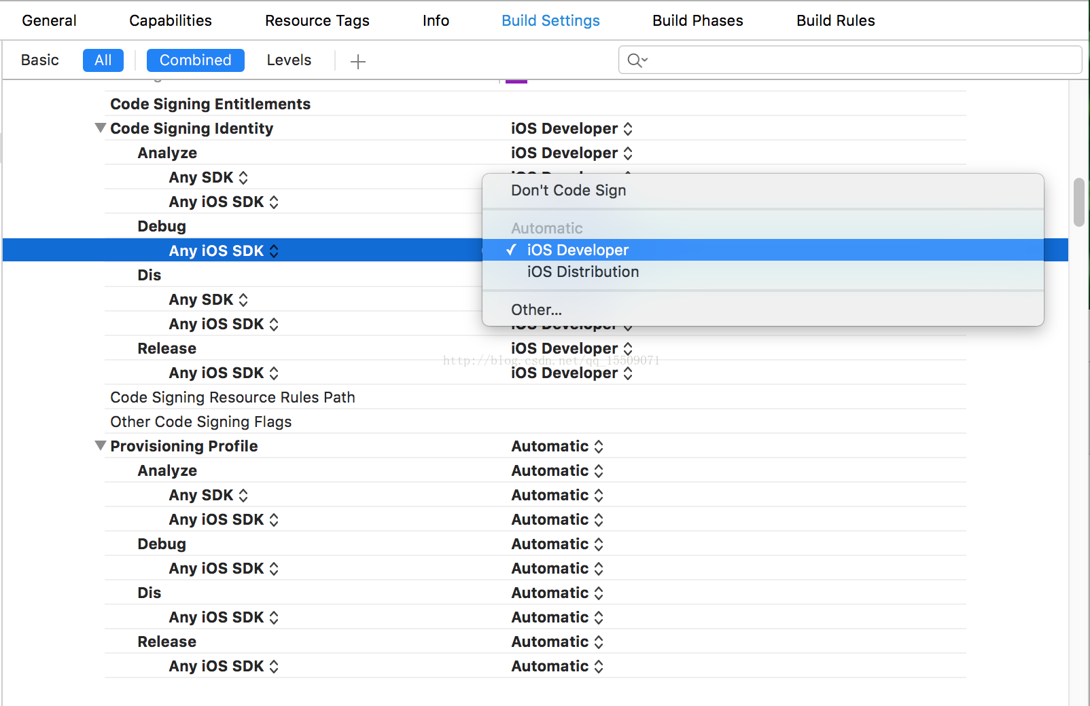Open Release iOS Developer value dropdown
Image resolution: width=1090 pixels, height=706 pixels.
click(x=572, y=348)
